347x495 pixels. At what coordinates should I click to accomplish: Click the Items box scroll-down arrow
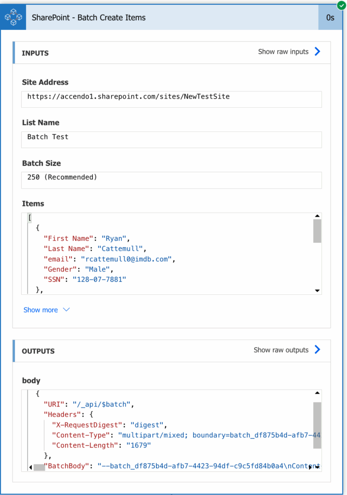(318, 291)
